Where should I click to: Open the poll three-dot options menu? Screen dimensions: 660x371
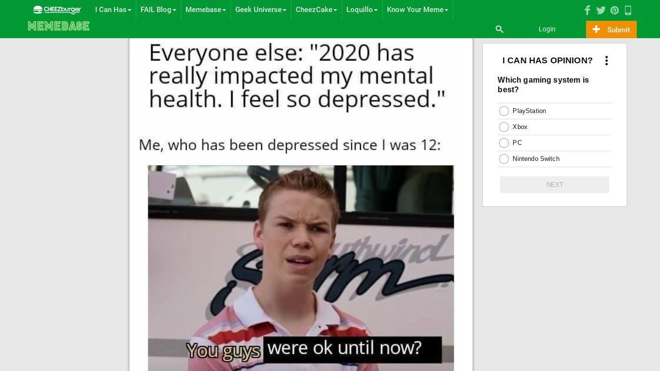tap(606, 60)
